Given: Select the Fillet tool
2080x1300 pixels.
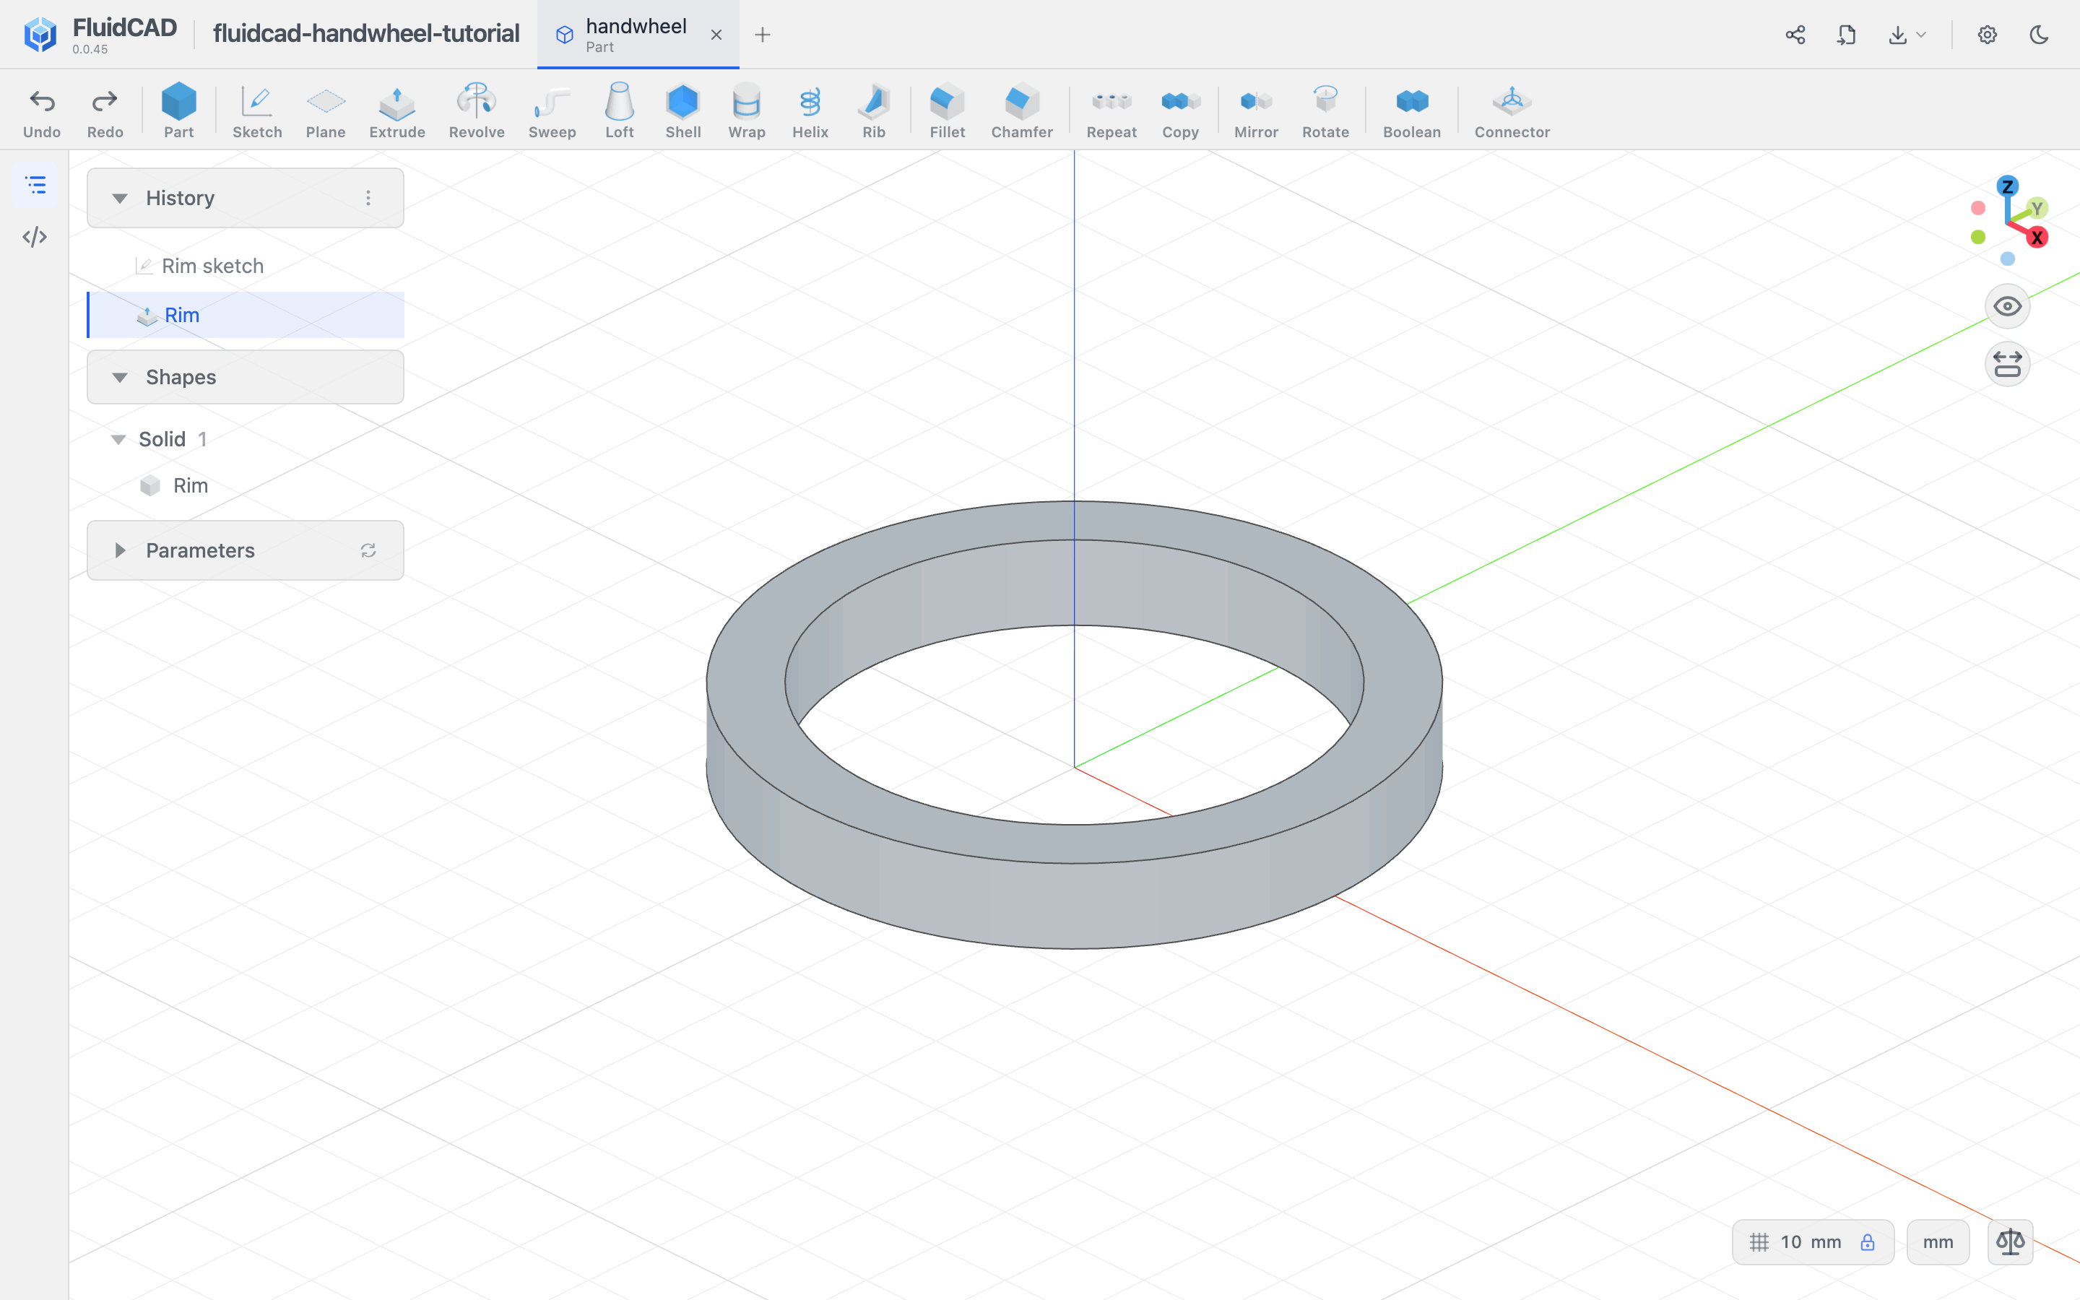Looking at the screenshot, I should pos(947,111).
